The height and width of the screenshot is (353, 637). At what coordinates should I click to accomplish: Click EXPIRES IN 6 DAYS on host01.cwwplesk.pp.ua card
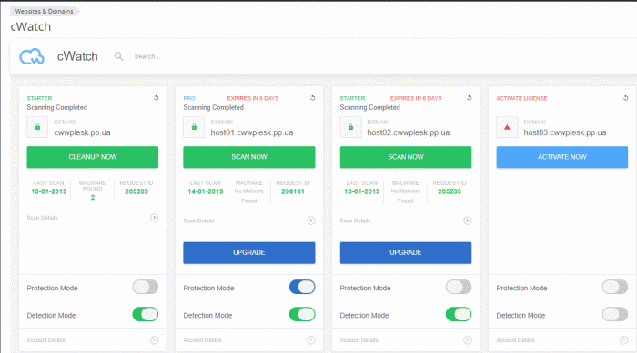[253, 98]
